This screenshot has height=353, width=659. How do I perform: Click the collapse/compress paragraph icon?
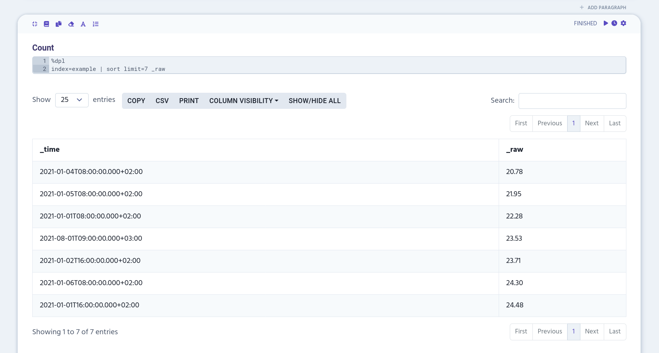35,24
